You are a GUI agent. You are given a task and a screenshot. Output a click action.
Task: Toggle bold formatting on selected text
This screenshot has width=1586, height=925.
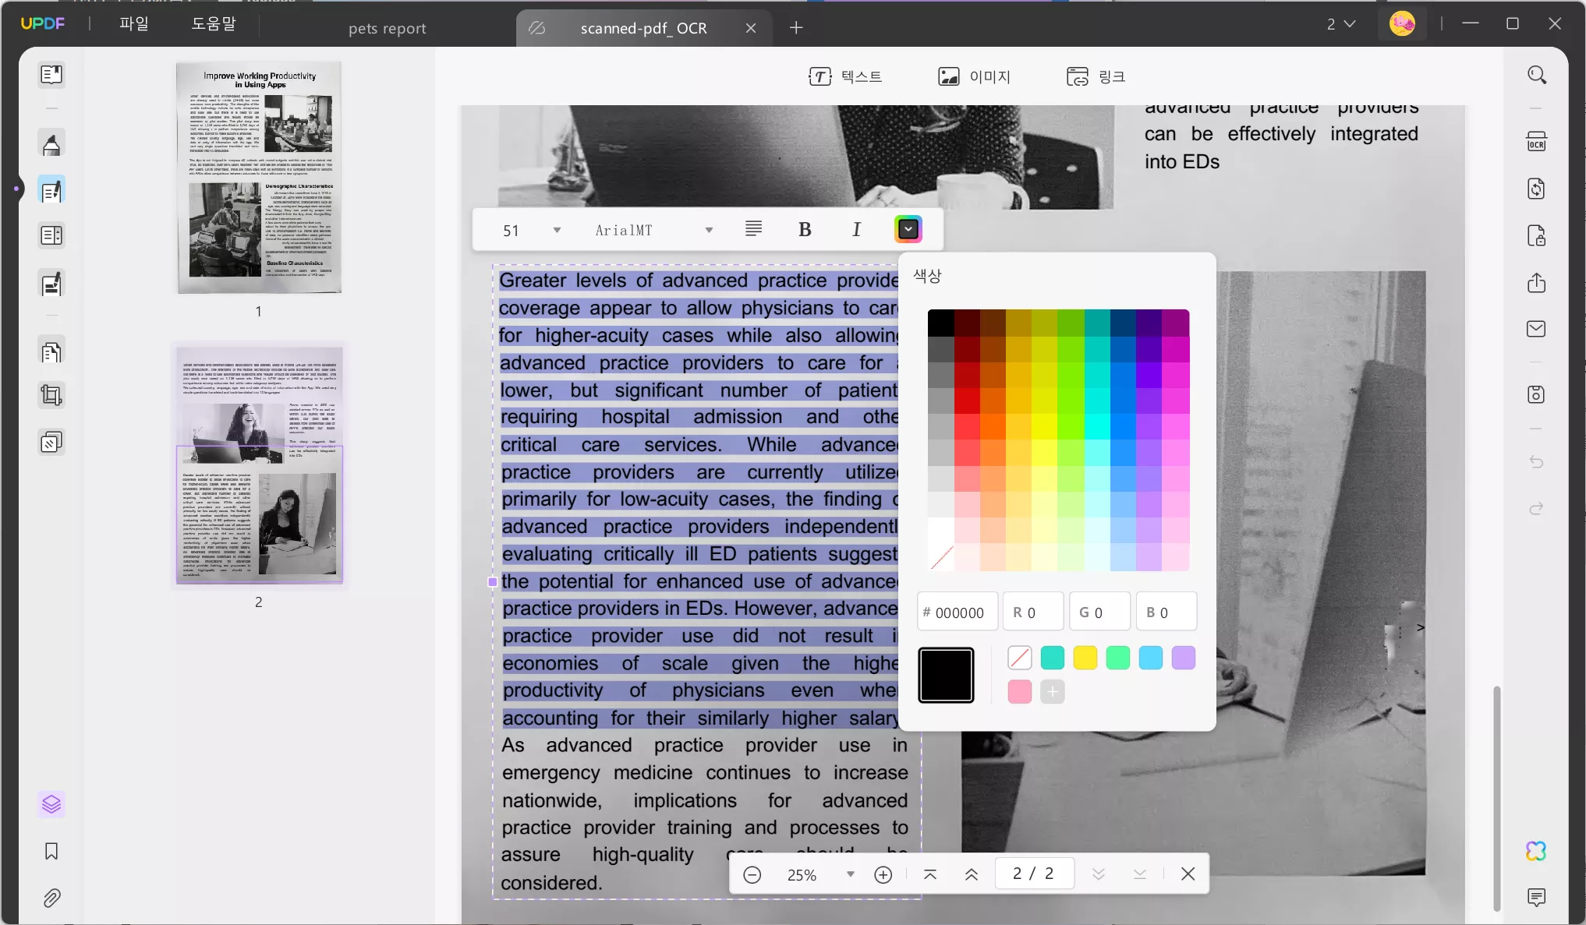click(x=805, y=229)
